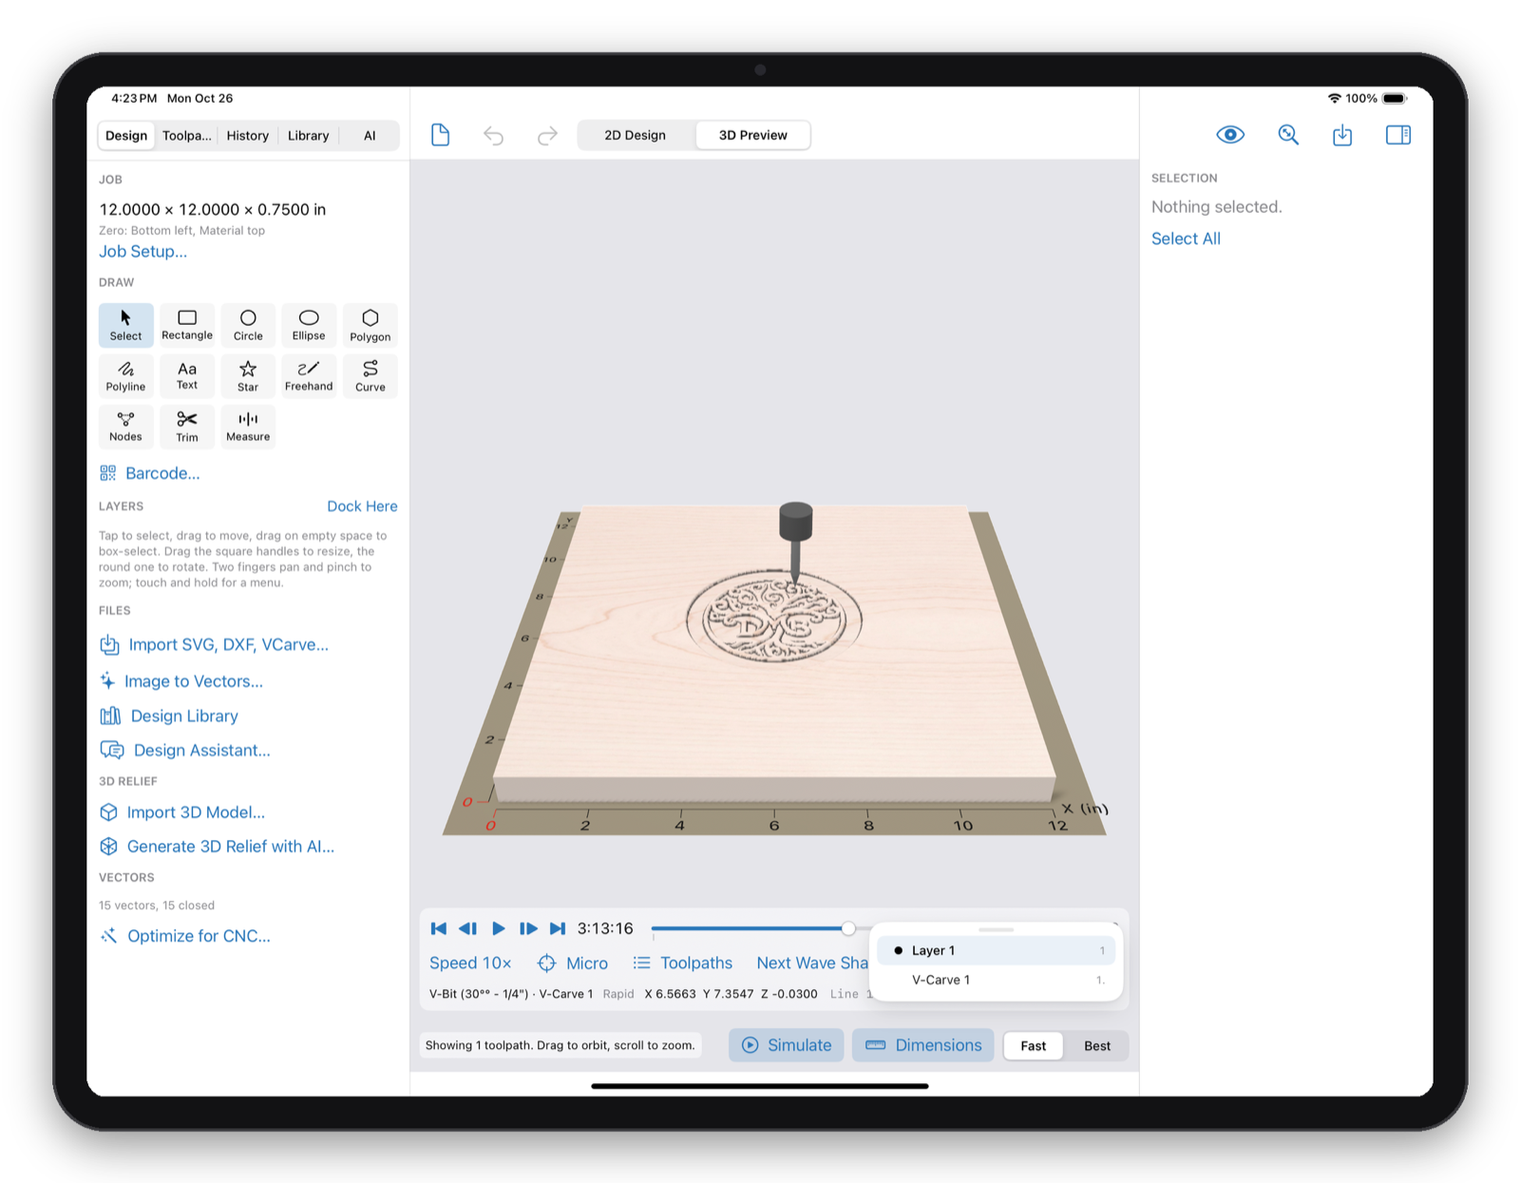Click the export download icon

[1342, 135]
